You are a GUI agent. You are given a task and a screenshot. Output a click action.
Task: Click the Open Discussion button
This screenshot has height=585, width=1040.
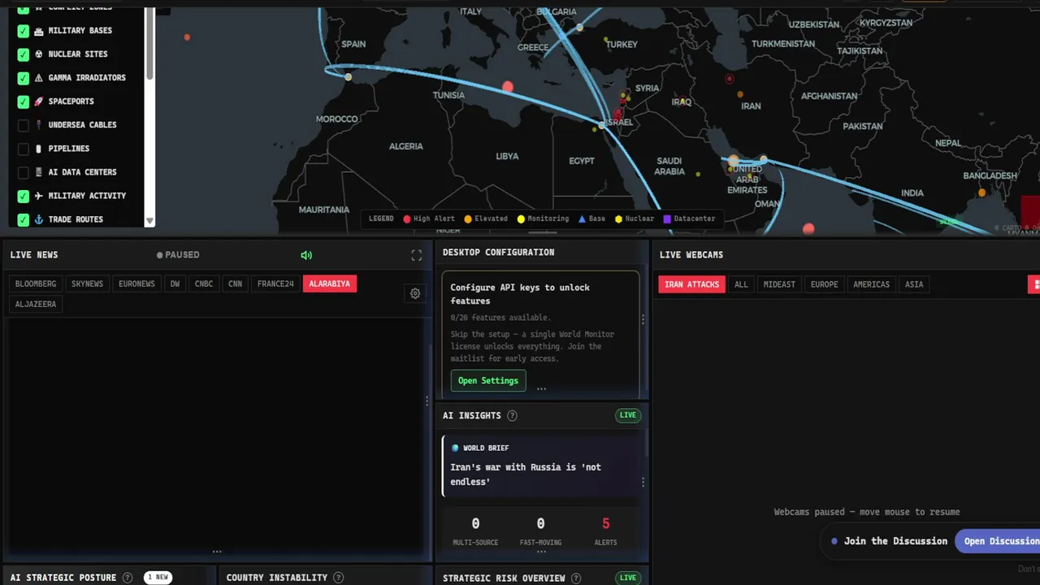click(999, 541)
